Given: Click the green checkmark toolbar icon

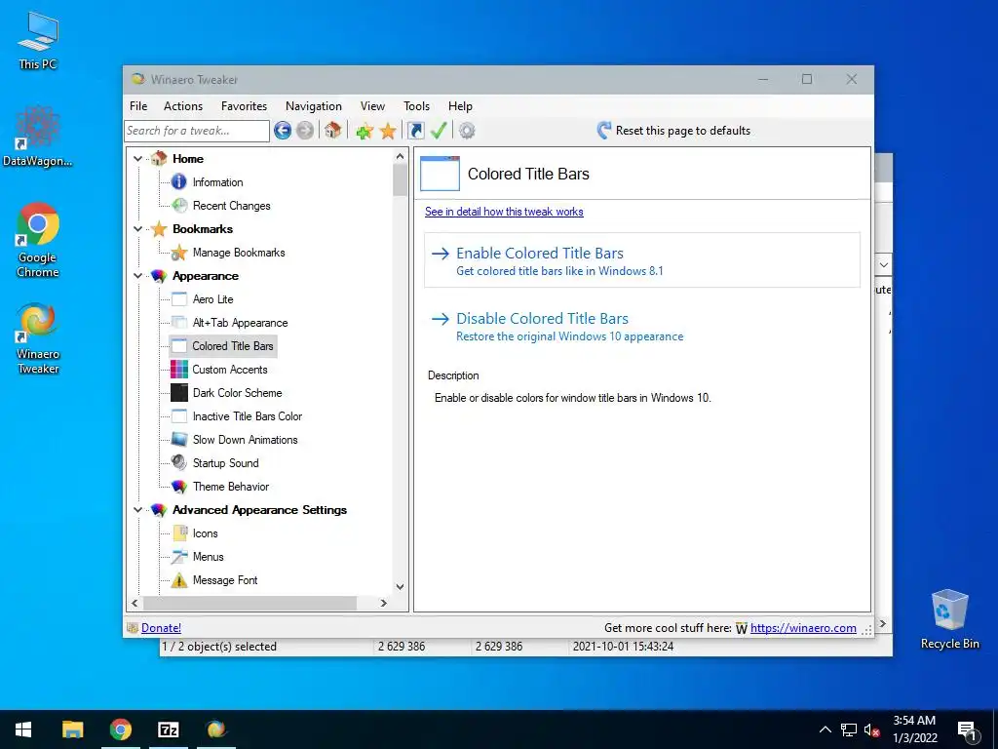Looking at the screenshot, I should pyautogui.click(x=439, y=131).
